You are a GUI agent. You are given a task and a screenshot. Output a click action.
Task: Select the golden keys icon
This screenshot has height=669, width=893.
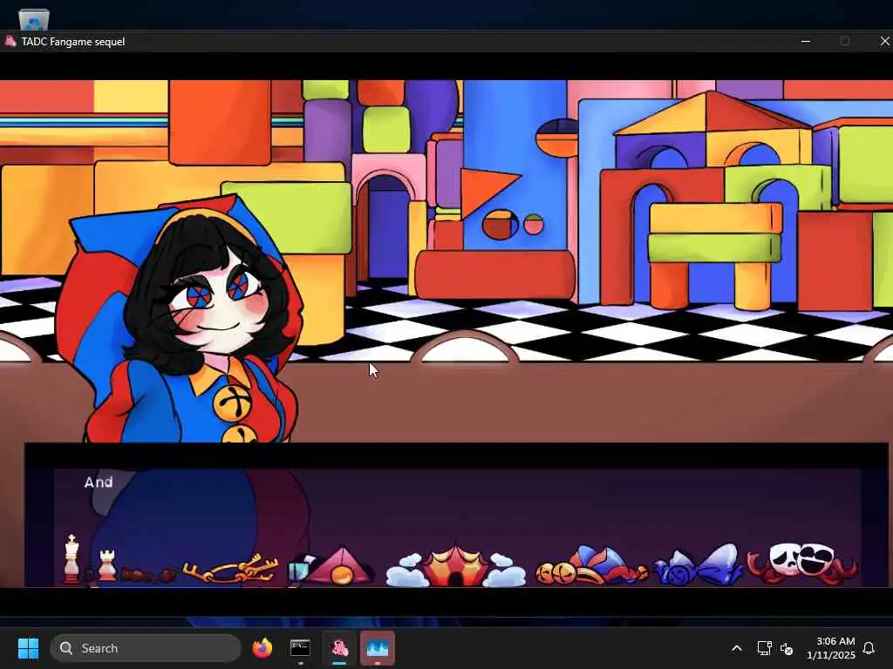click(230, 568)
